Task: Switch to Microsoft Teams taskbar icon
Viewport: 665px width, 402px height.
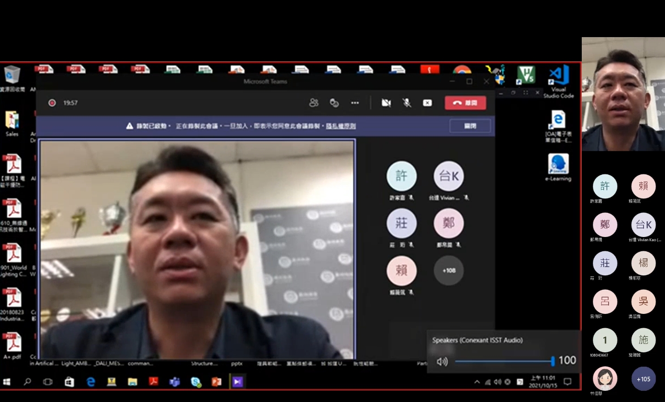Action: coord(175,382)
